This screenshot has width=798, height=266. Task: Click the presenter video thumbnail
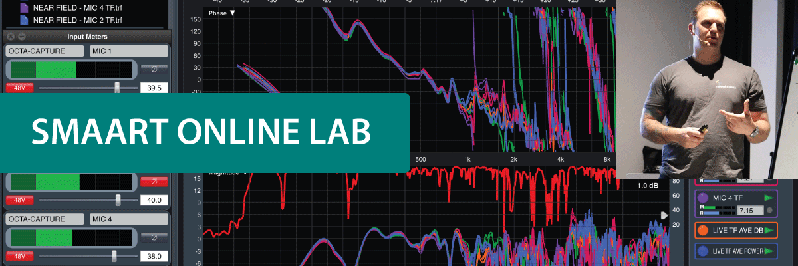coord(707,89)
